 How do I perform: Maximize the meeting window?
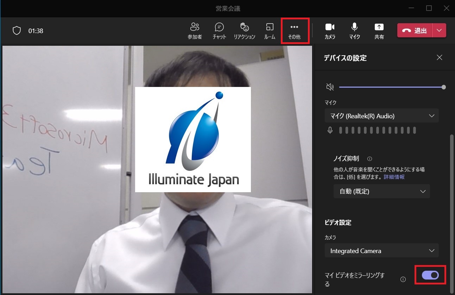coord(429,8)
